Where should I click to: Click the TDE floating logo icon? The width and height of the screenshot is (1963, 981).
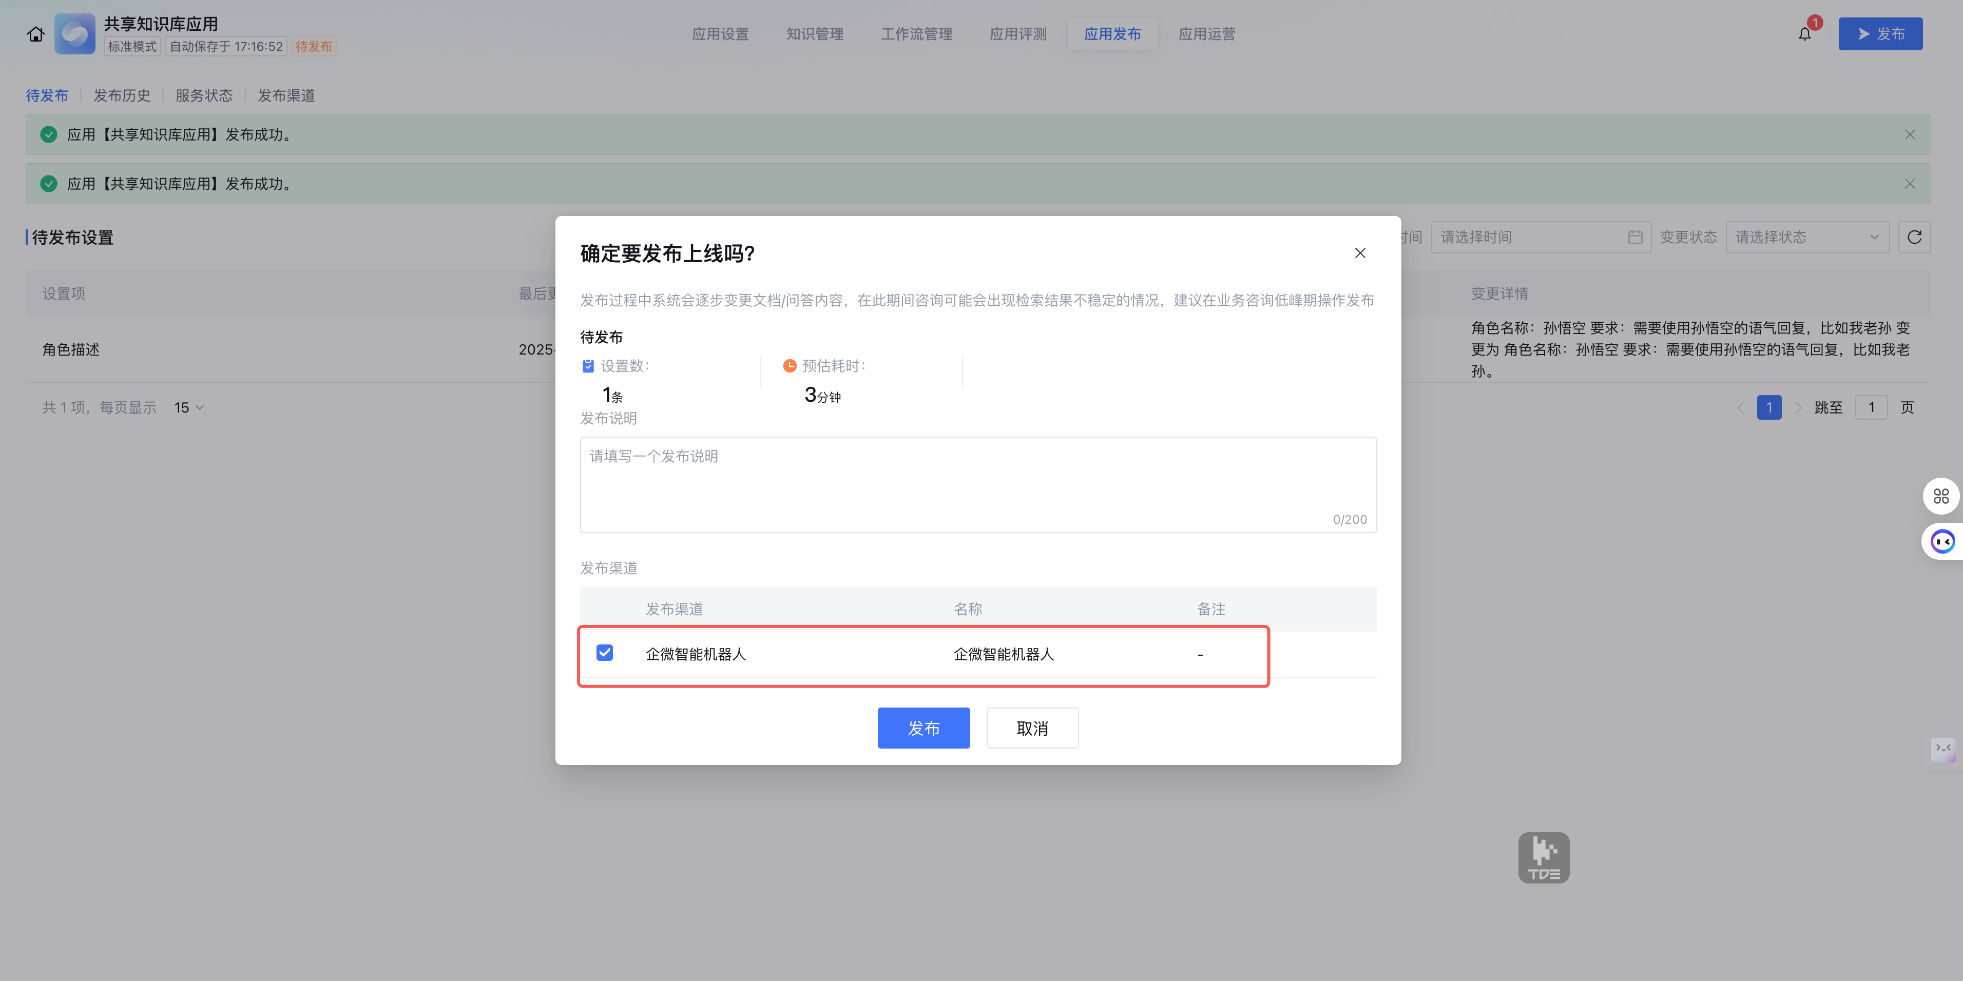tap(1543, 858)
